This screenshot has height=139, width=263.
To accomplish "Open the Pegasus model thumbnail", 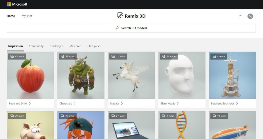I will (x=131, y=76).
